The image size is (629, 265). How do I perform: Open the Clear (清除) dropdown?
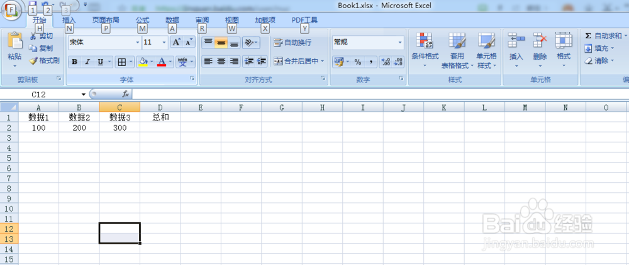(x=599, y=61)
